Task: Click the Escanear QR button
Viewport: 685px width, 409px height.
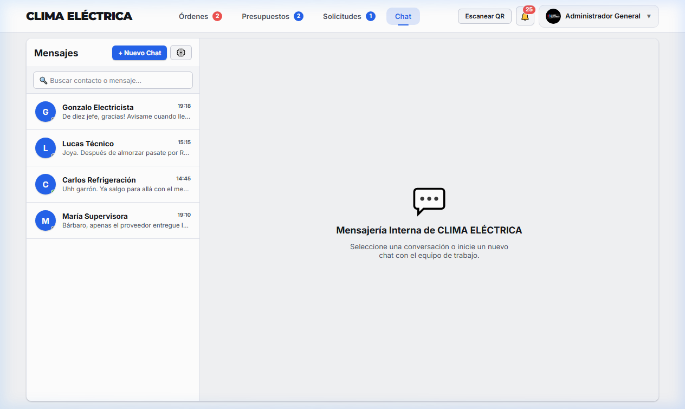Action: tap(484, 16)
